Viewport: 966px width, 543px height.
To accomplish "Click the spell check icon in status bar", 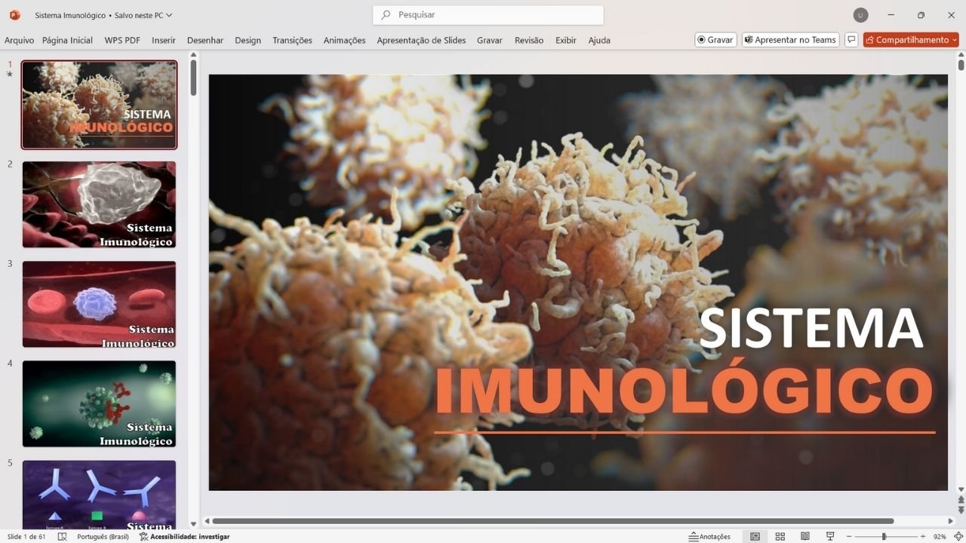I will pos(63,536).
